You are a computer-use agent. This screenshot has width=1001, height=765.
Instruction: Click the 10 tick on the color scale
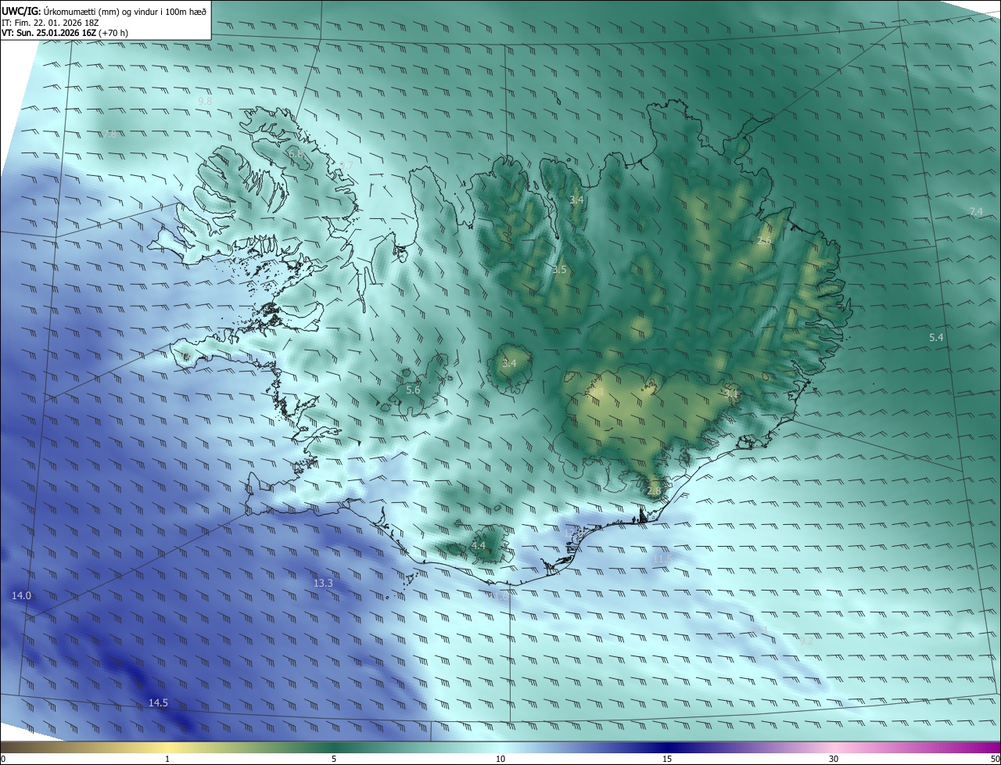(500, 759)
